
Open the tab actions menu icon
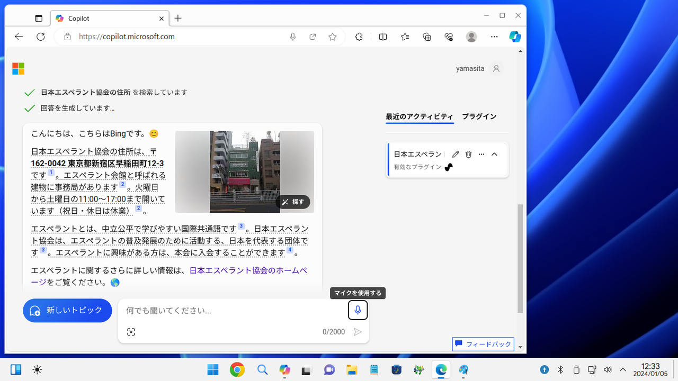(x=39, y=19)
